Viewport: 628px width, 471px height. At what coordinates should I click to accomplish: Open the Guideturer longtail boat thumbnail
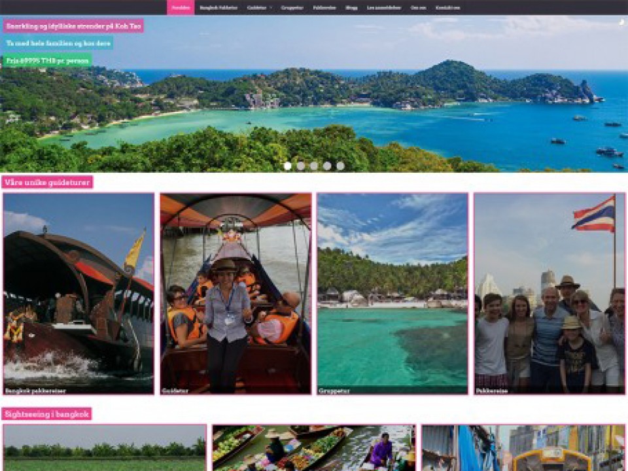tap(235, 294)
